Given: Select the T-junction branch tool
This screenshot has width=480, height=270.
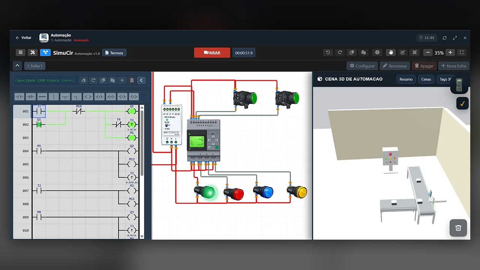Looking at the screenshot, I should [65, 97].
